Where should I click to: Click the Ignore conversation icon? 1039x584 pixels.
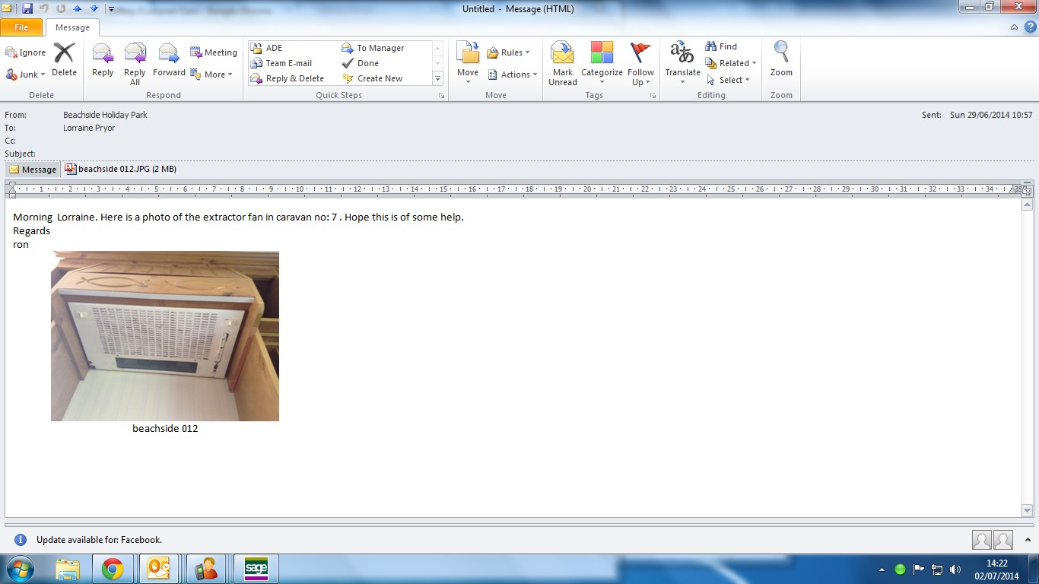26,52
